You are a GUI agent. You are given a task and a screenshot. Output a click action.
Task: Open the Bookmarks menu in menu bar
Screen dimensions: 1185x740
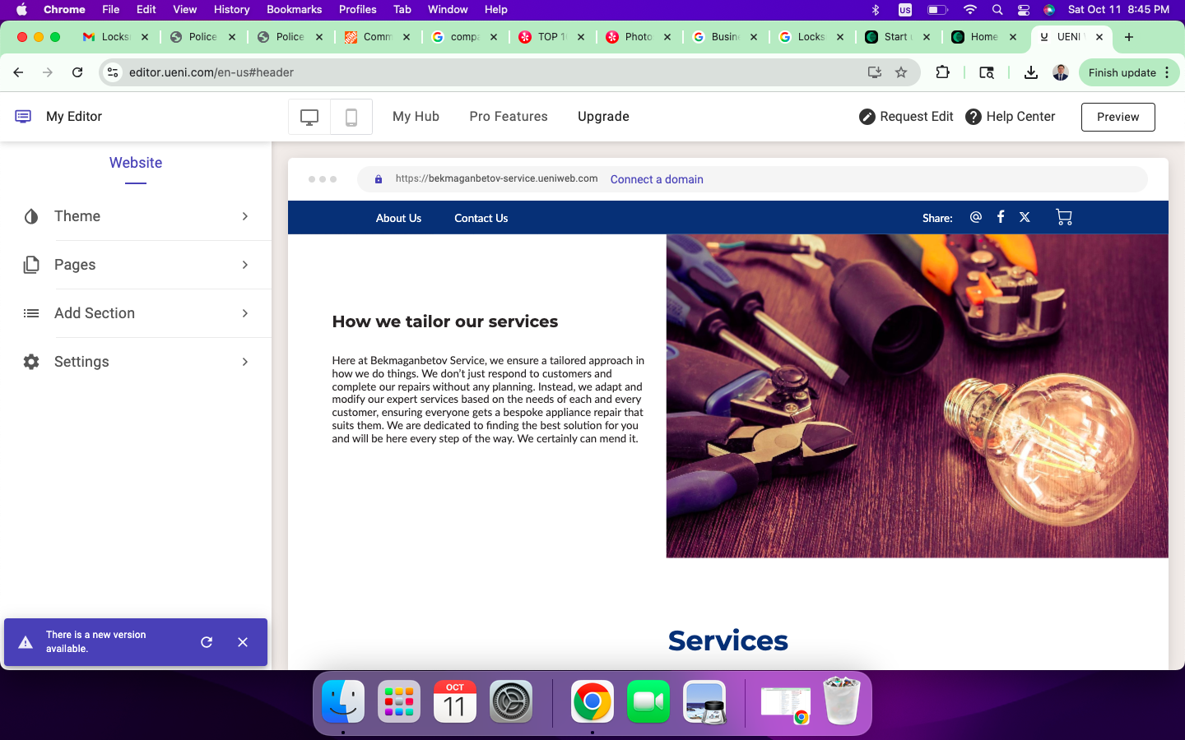(x=294, y=9)
